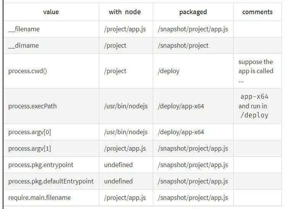Click the /snapshot/project packaged value for __dirname
Viewport: 286px width, 209px height.
click(x=183, y=45)
